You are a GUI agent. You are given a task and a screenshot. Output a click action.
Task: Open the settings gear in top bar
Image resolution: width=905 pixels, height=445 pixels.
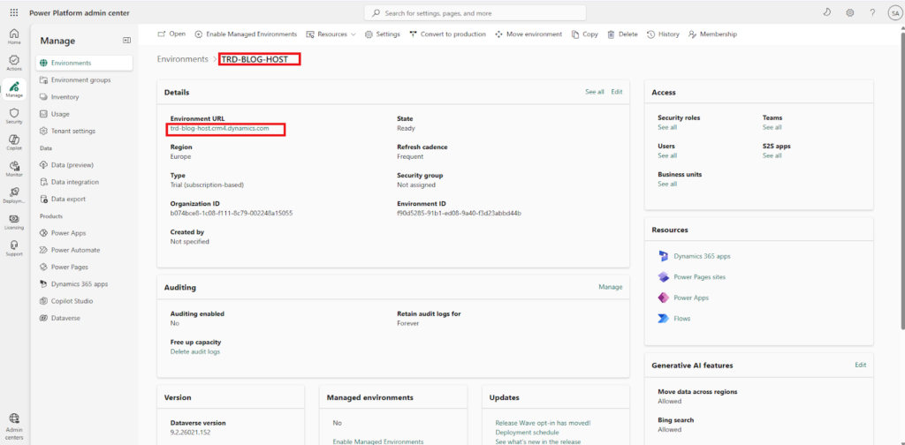[849, 13]
